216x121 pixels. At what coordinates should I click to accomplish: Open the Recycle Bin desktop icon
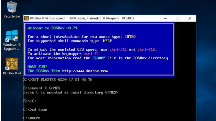(x=12, y=7)
